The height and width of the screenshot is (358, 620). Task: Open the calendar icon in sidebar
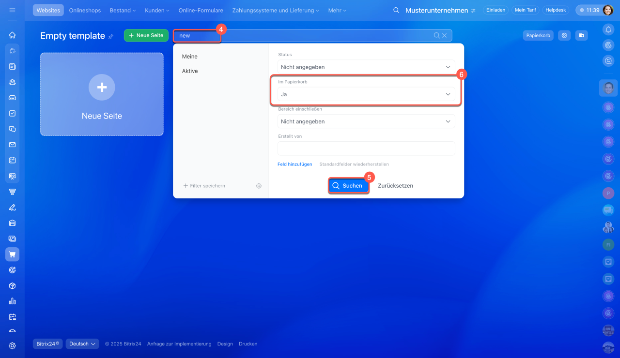tap(12, 160)
